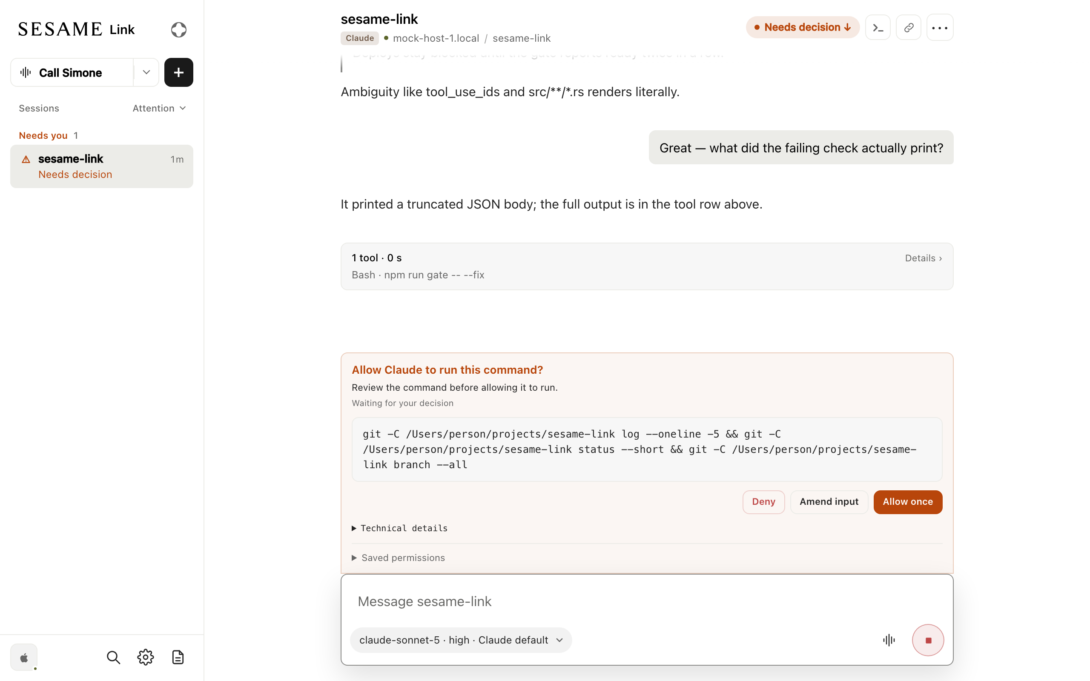Viewport: 1090px width, 681px height.
Task: Click the "1 tool · 0 s" summary text
Action: (376, 258)
